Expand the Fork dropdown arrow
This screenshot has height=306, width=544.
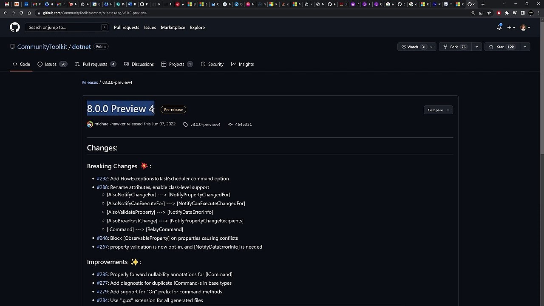[476, 47]
